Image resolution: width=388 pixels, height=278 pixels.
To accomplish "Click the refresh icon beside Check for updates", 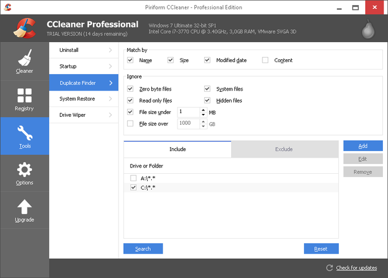I will click(329, 268).
